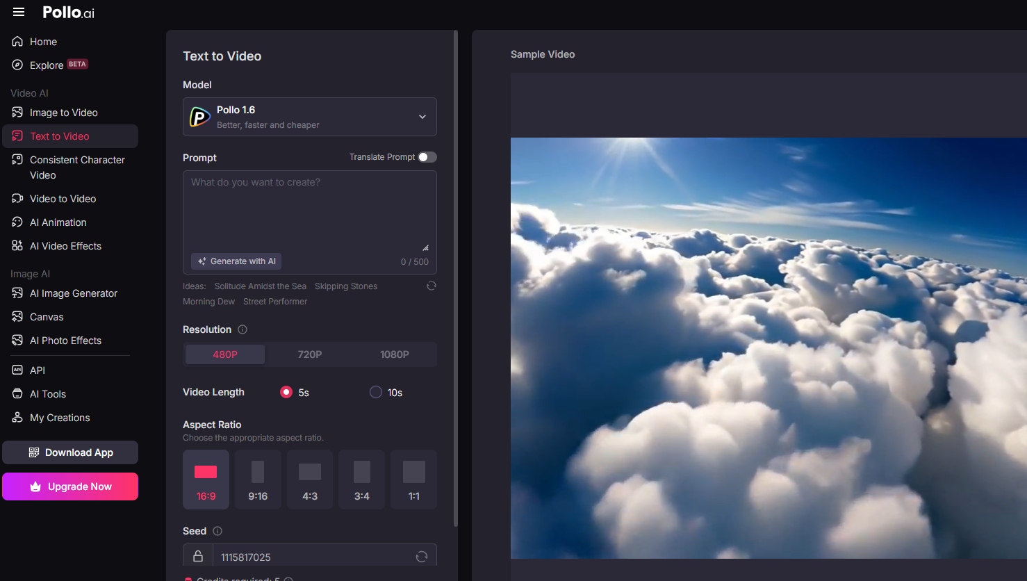Click the Seed info icon
This screenshot has height=581, width=1027.
pyautogui.click(x=217, y=531)
